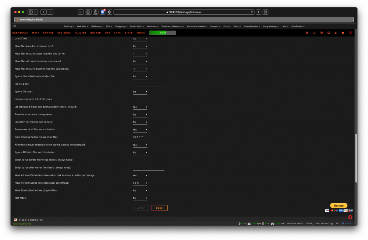Click the privacy report shield icon
Screen dimensions: 368x240
(x=109, y=12)
